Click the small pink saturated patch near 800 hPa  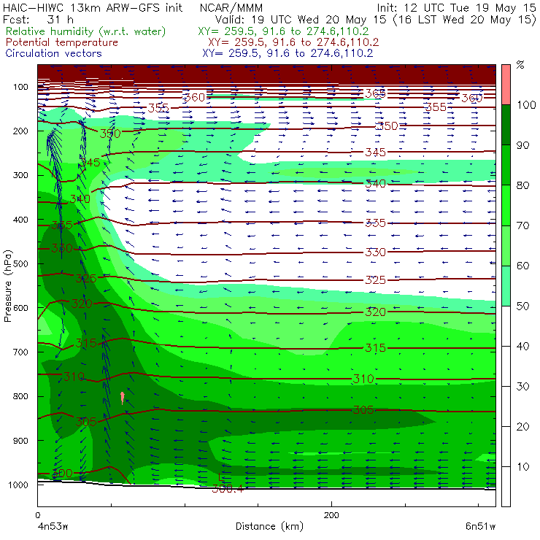tap(123, 398)
